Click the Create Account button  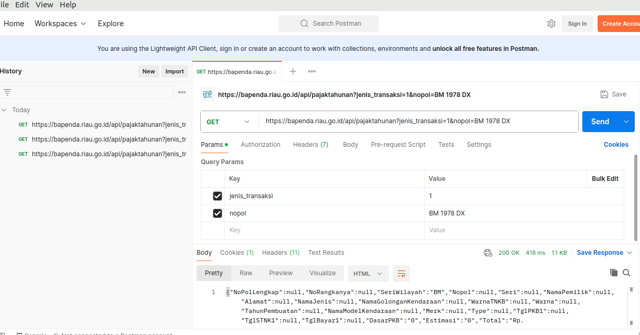[619, 24]
